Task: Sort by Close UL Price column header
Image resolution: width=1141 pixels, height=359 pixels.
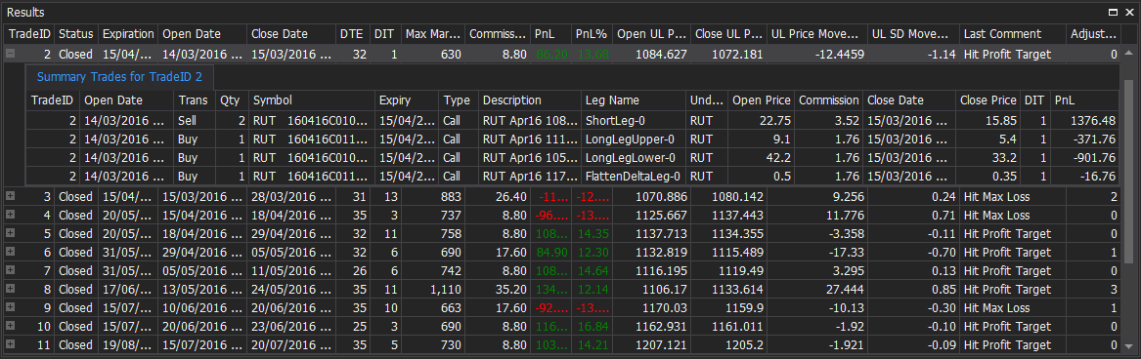Action: [x=728, y=34]
